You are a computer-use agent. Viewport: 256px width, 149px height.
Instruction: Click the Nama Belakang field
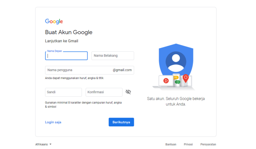[113, 56]
